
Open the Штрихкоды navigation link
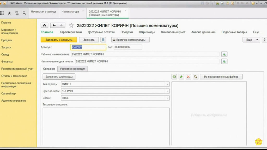tap(147, 32)
